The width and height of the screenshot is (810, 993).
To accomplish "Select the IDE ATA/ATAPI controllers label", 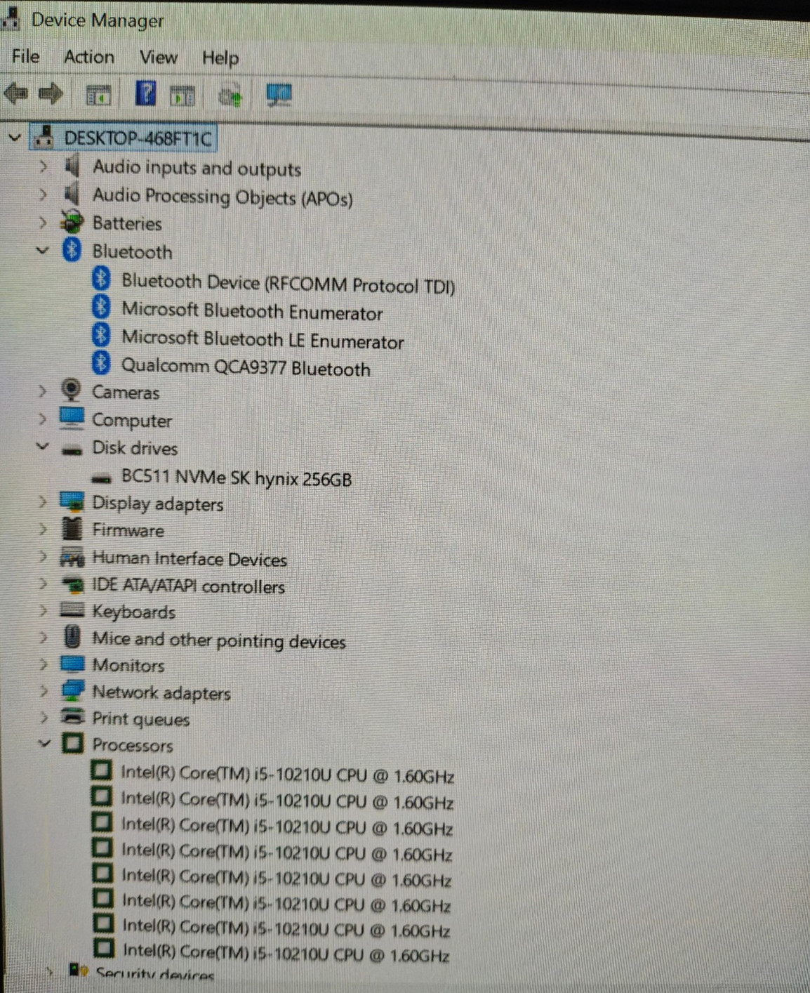I will click(188, 586).
